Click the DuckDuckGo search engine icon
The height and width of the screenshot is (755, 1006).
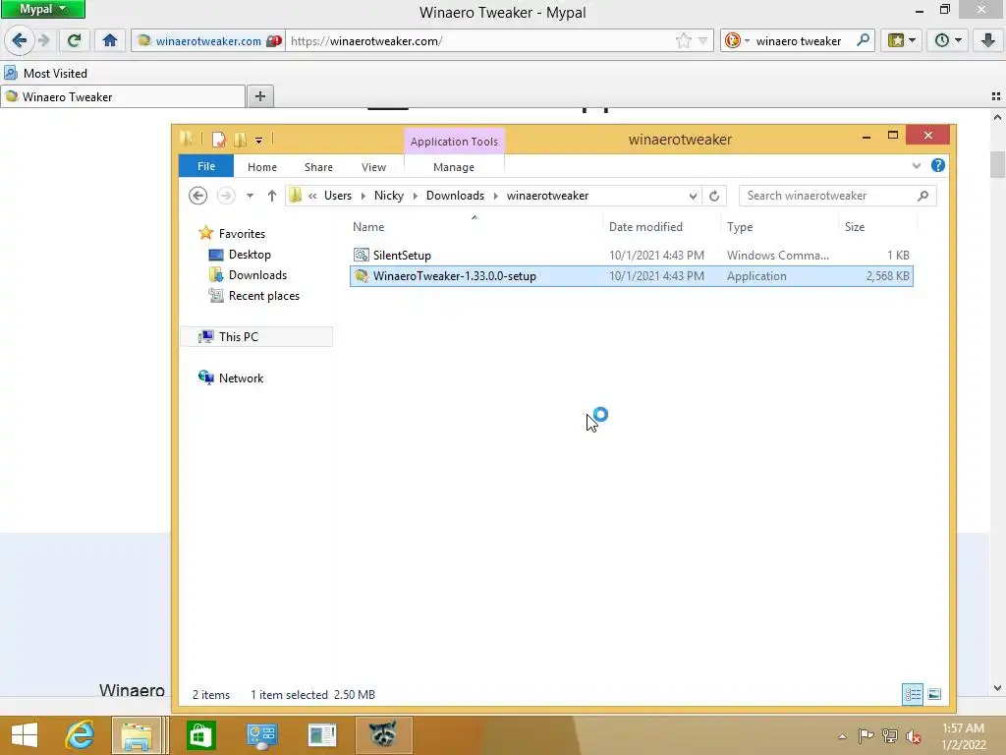click(732, 41)
